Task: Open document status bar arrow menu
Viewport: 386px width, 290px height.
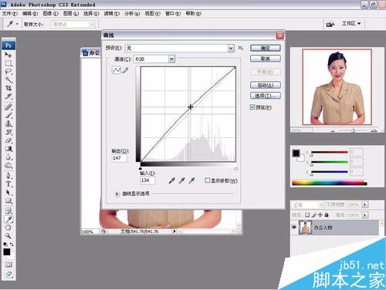Action: (174, 231)
